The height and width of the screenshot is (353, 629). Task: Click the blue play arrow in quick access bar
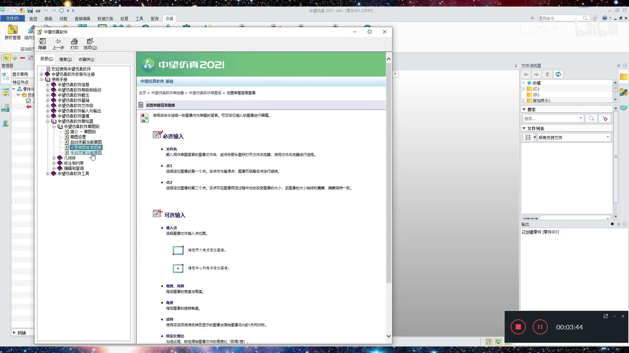(73, 10)
